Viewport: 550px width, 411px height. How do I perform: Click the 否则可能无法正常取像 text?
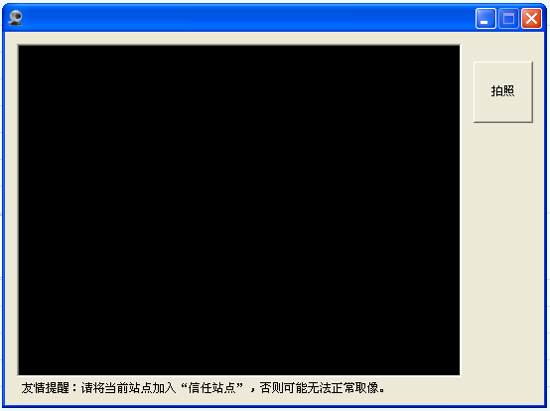coord(320,388)
